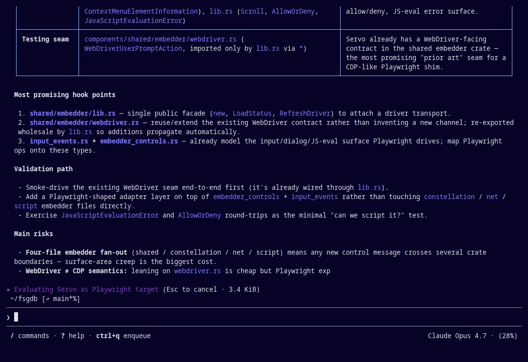Open shared/embedder/lib.rs in hook point 1
Screen dimensions: 528x362
[x=72, y=113]
